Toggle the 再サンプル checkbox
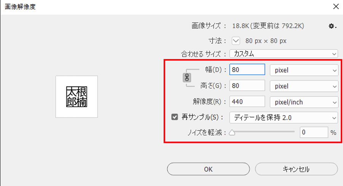343x186 pixels. (x=175, y=117)
